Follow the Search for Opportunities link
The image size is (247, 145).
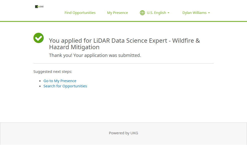click(x=65, y=86)
